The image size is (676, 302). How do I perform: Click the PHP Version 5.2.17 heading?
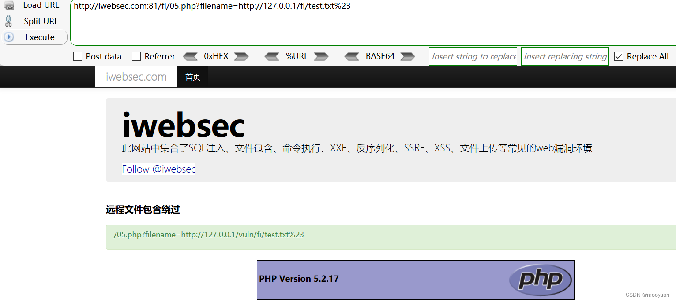(x=299, y=279)
